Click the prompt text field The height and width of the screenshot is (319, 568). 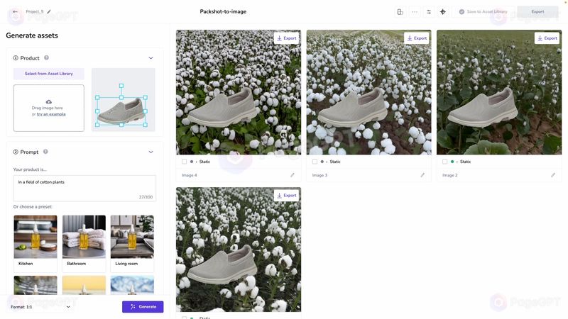(x=84, y=188)
